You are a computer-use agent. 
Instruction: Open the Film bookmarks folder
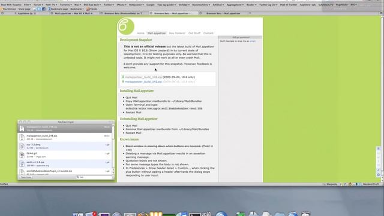(28, 5)
